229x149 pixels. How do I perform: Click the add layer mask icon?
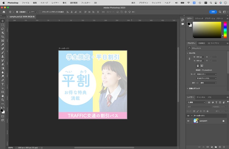(x=208, y=147)
